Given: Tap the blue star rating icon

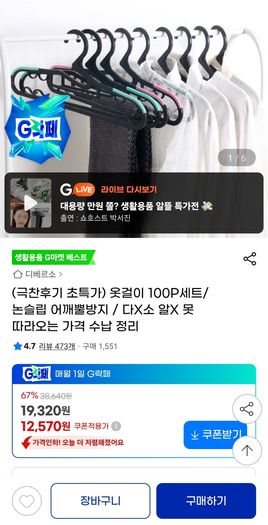Looking at the screenshot, I should (18, 346).
